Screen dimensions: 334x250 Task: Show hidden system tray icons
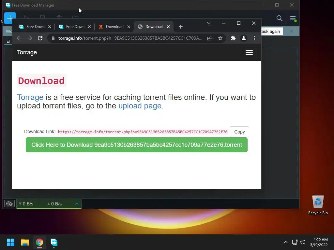286,242
